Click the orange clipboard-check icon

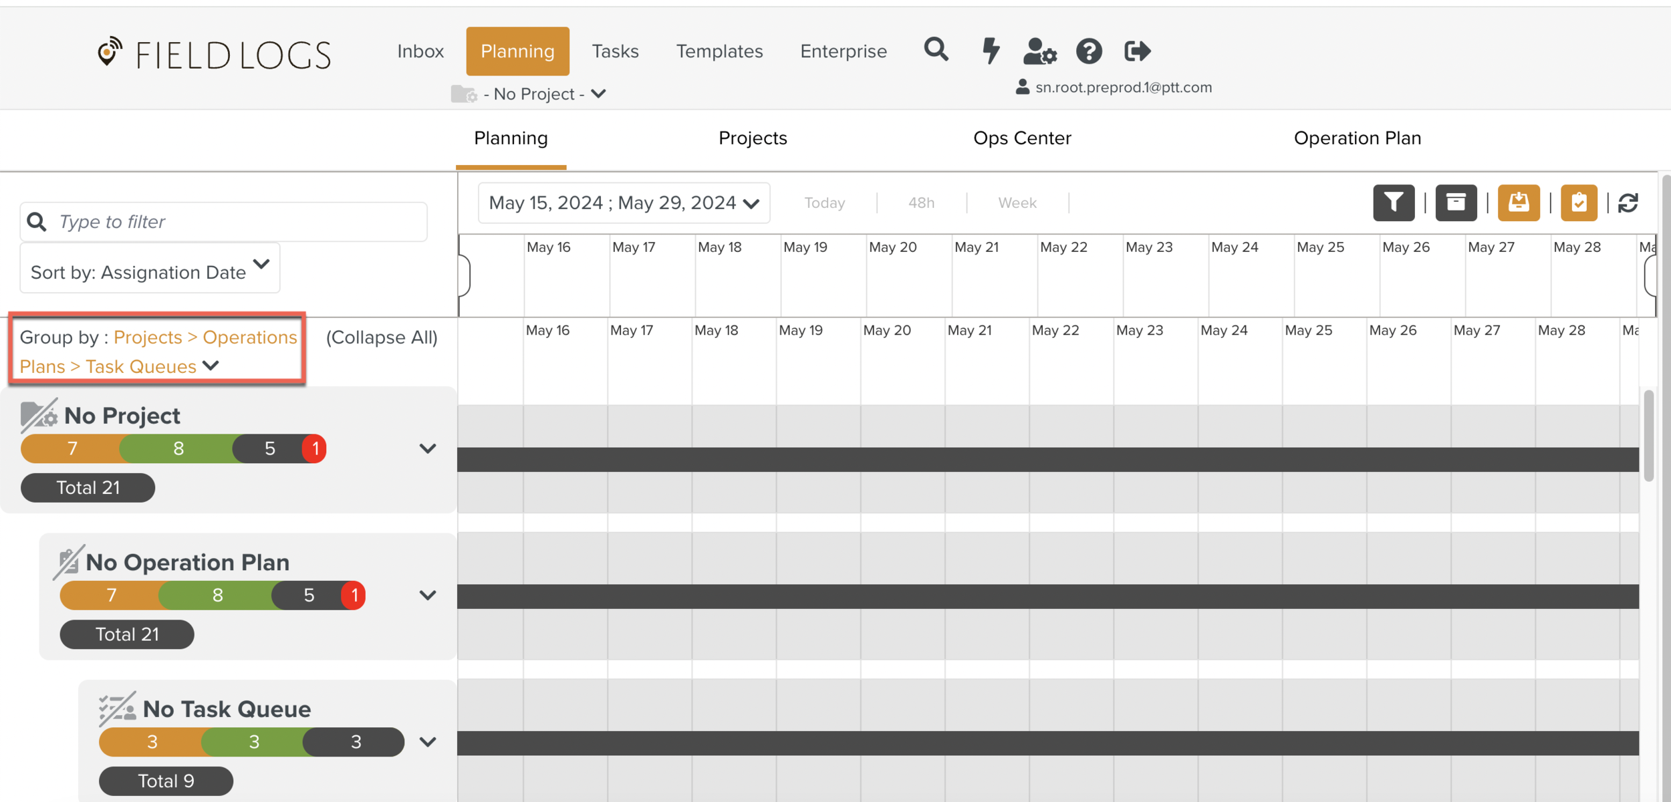tap(1579, 203)
